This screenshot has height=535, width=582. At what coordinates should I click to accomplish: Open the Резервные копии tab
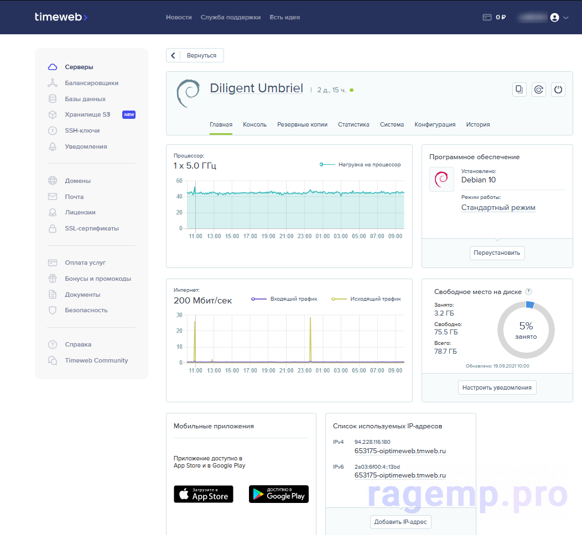click(302, 125)
